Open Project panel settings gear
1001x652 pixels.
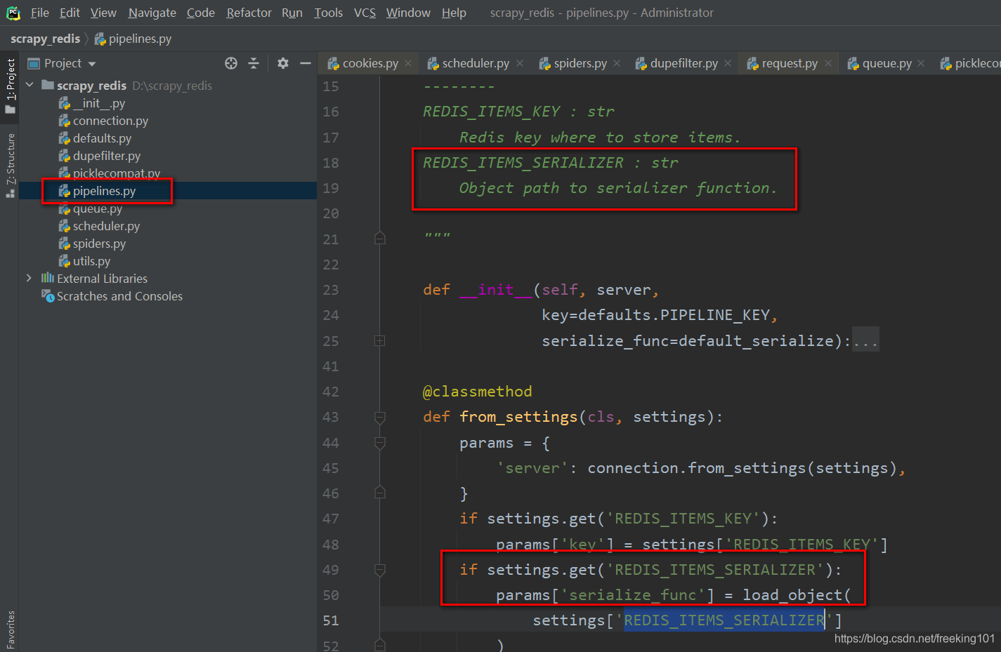(283, 63)
